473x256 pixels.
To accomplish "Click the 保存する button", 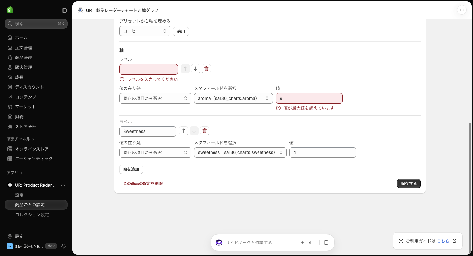I will coord(409,184).
